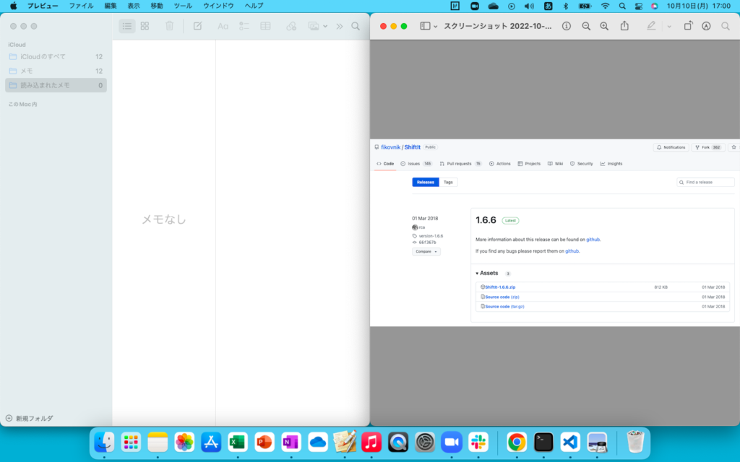Open the Markup pencil in Preview toolbar
The height and width of the screenshot is (462, 740).
[x=650, y=25]
